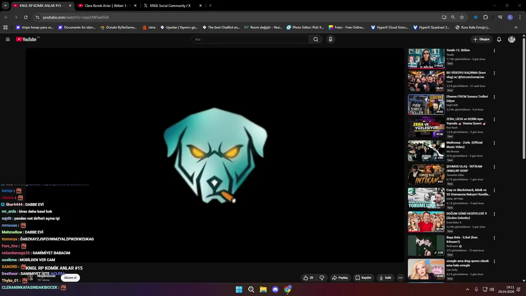This screenshot has width=526, height=296.
Task: Download the video with İndir
Action: [x=385, y=278]
